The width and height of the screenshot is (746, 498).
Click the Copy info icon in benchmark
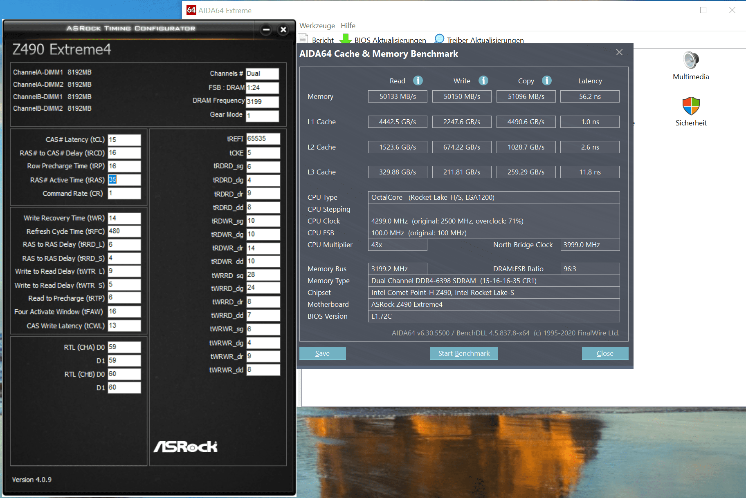547,80
